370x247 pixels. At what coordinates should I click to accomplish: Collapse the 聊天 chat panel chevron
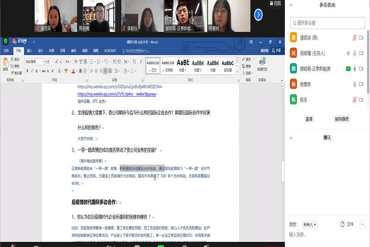tap(291, 138)
